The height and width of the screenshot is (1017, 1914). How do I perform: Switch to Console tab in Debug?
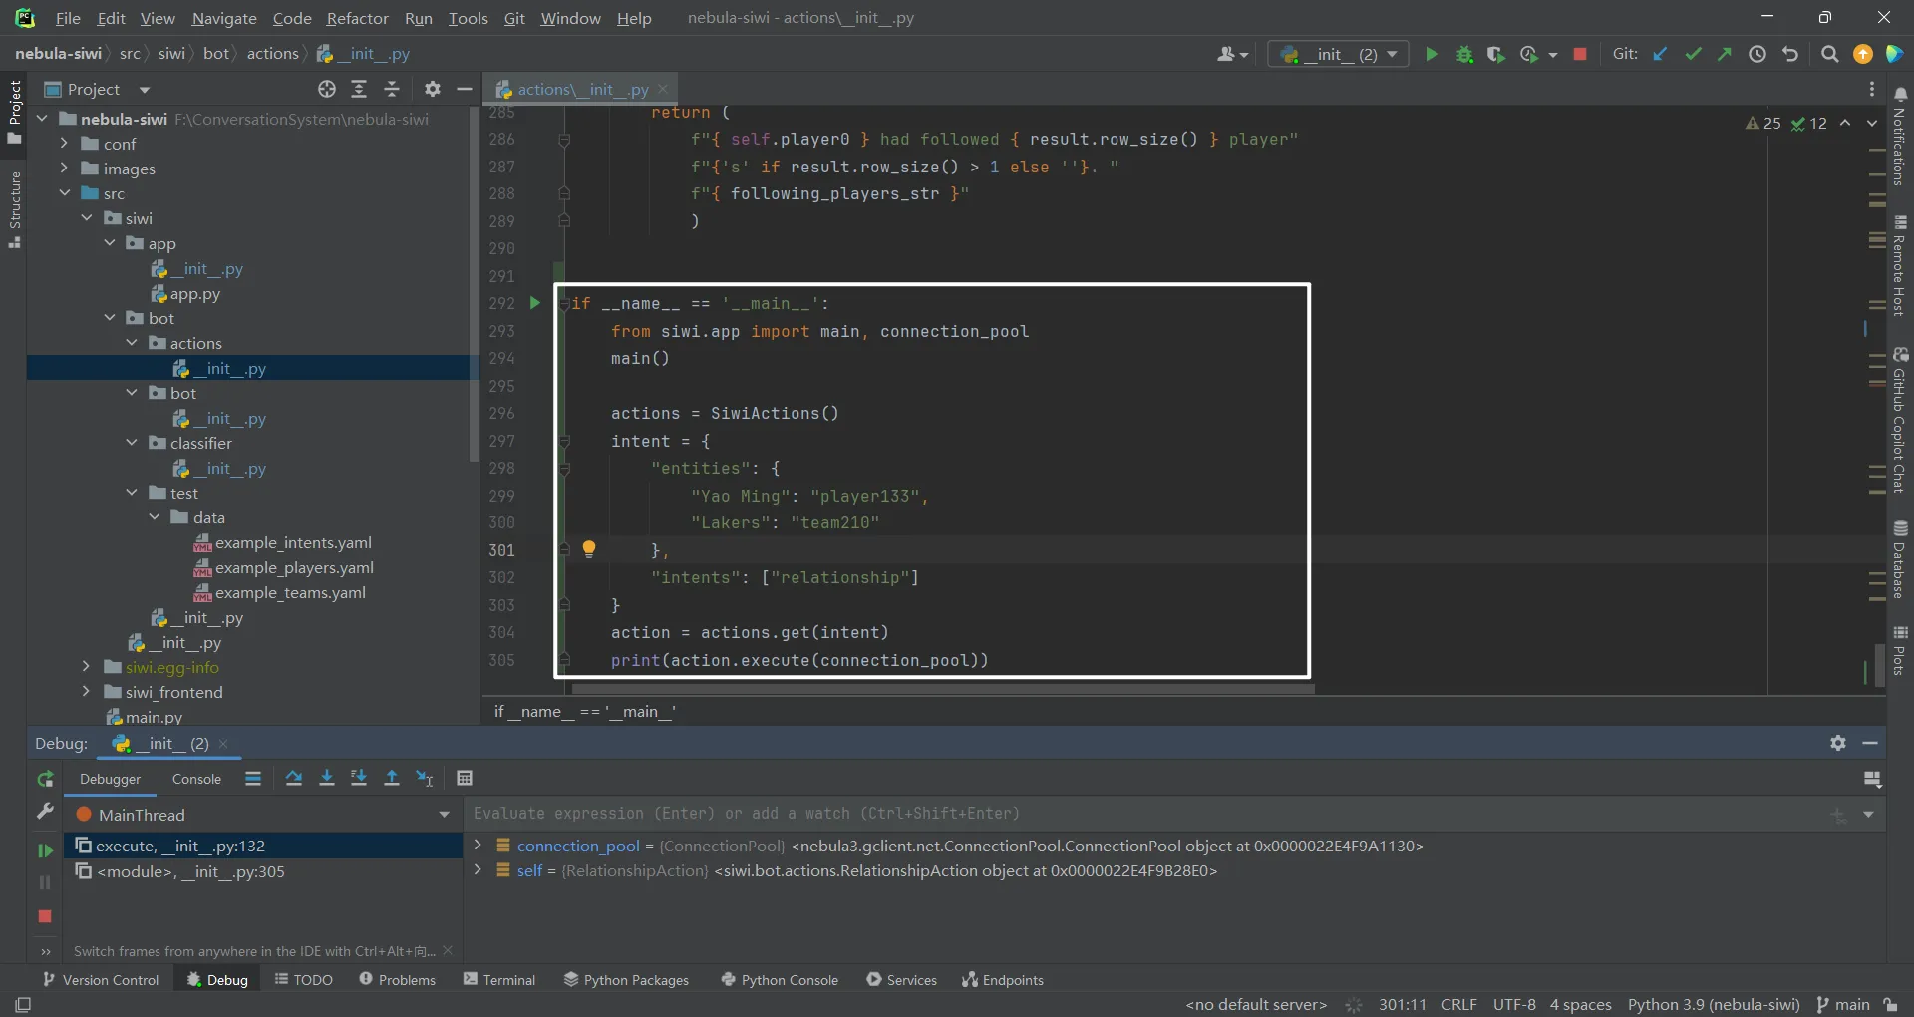coord(196,779)
